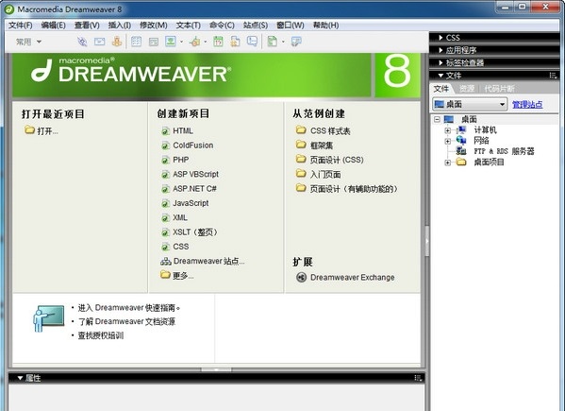Viewport: 565px width, 411px height.
Task: Open the 窗口(W) menu
Action: click(x=291, y=26)
